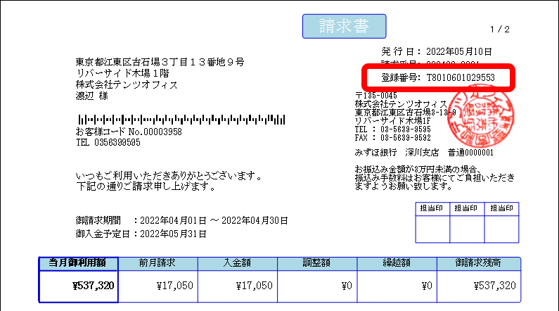Click the 1 / 2 page indicator

point(500,30)
